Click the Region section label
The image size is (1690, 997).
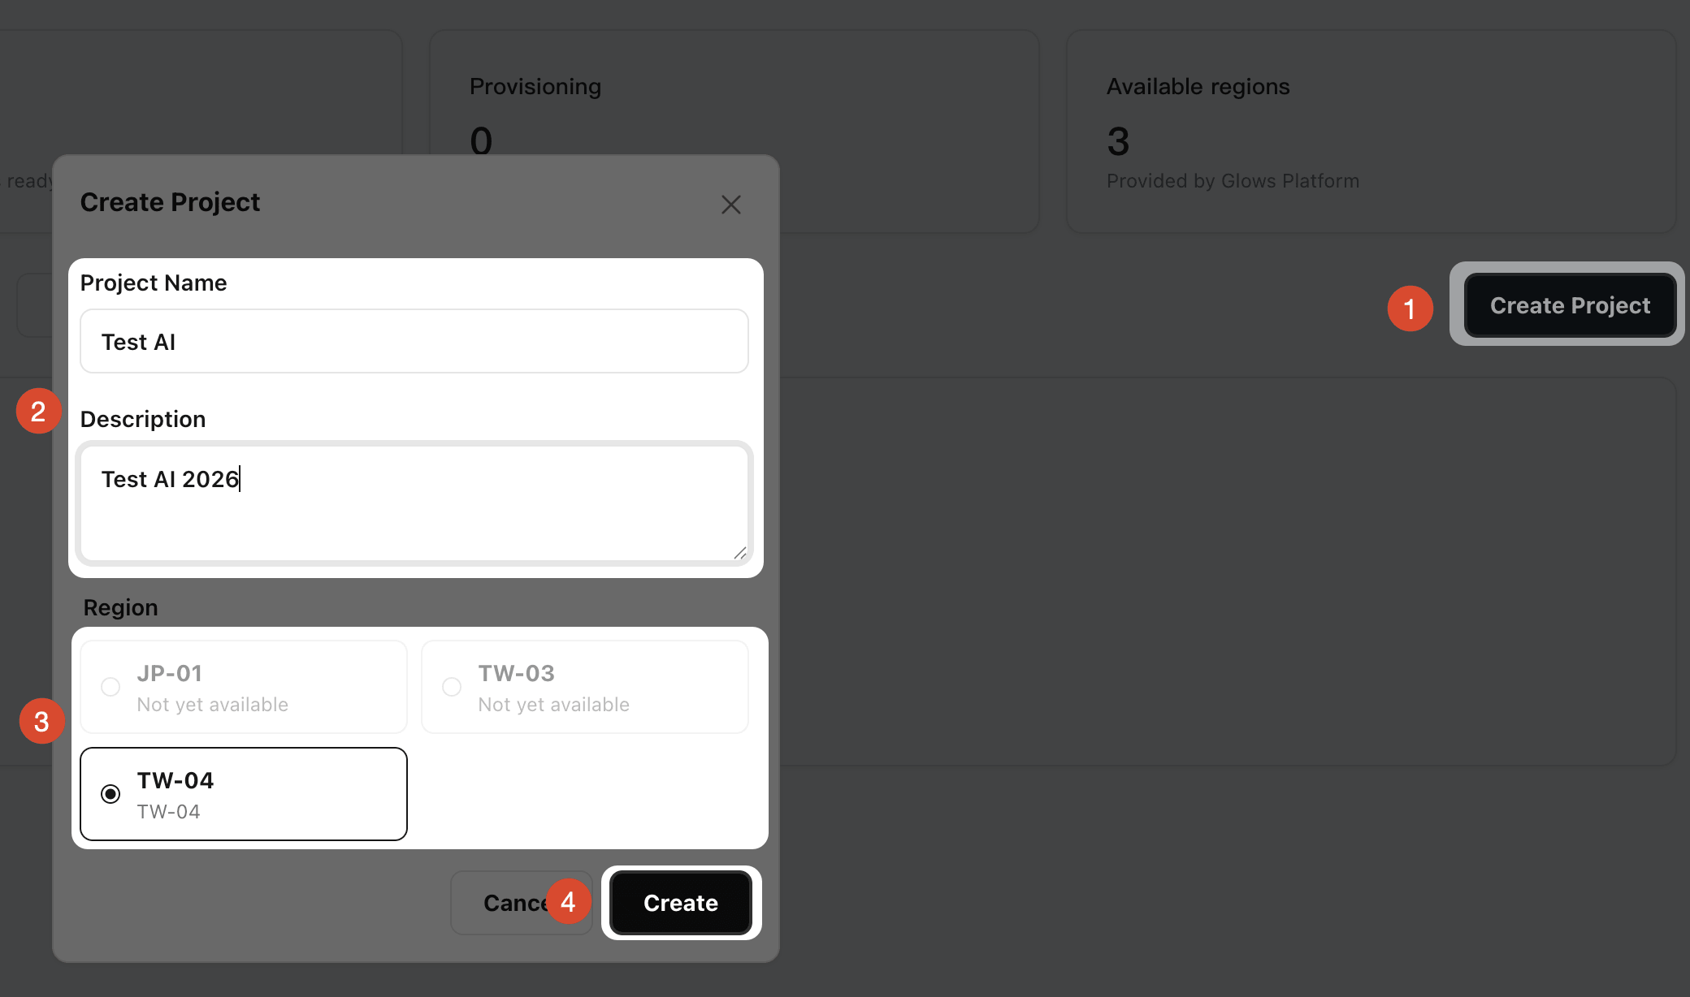121,607
